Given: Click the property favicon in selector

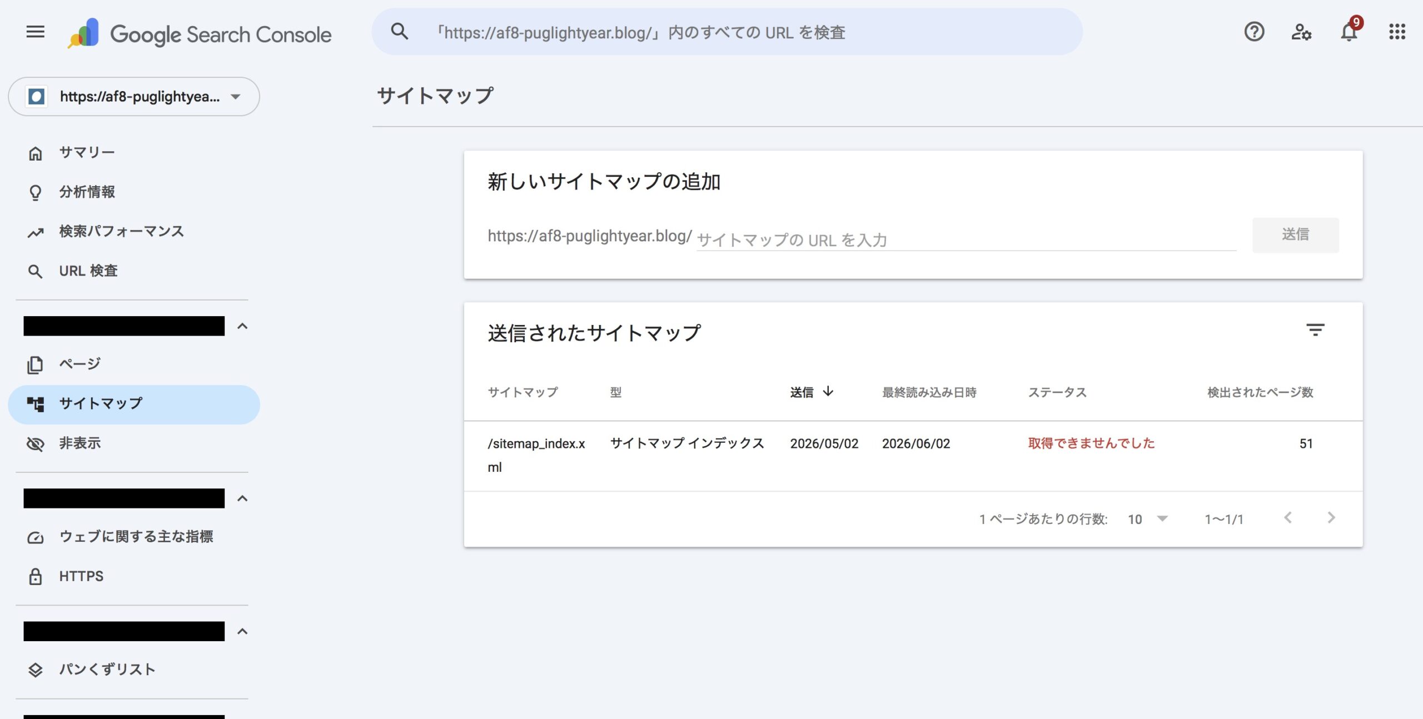Looking at the screenshot, I should coord(37,97).
